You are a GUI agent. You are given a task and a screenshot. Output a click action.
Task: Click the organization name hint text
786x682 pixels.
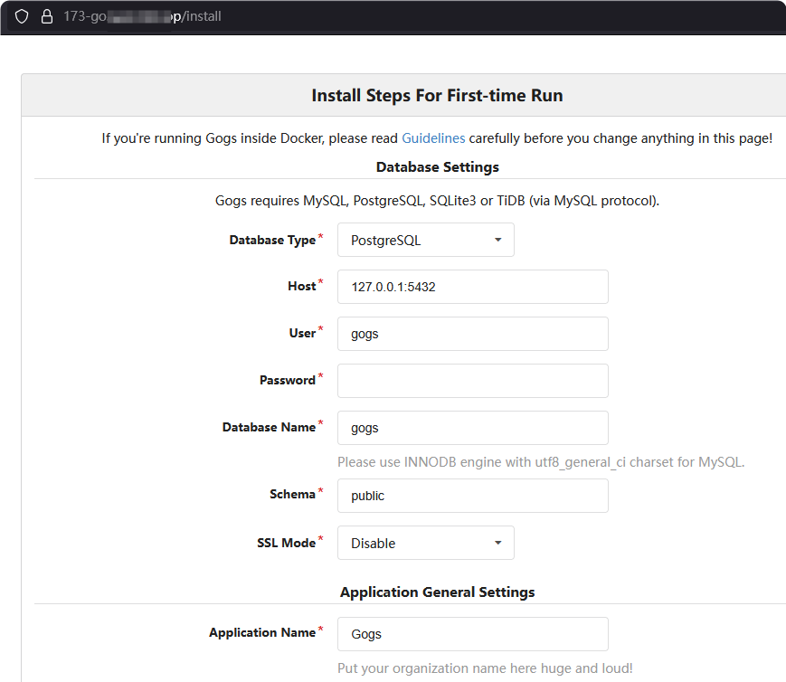click(484, 668)
